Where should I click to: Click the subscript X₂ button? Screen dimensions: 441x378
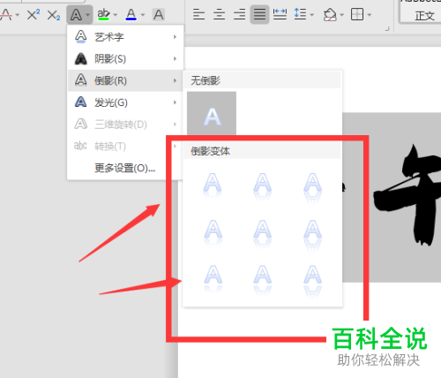pyautogui.click(x=54, y=15)
